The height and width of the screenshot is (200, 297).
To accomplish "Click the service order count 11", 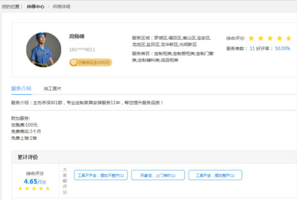I will coord(252,48).
